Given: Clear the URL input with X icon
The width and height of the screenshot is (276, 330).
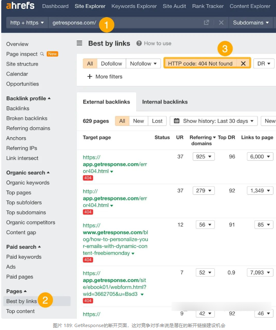Looking at the screenshot, I should 221,23.
